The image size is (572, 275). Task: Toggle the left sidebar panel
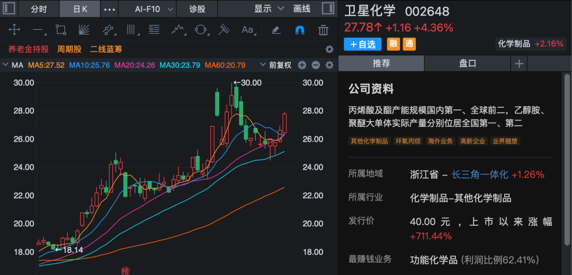tap(9, 9)
